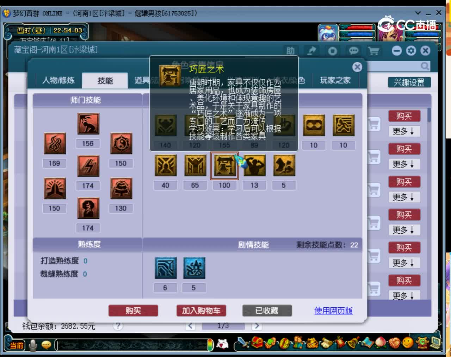The image size is (451, 357).
Task: Click the computer monitor icon in bottom toolbar
Action: point(435,343)
